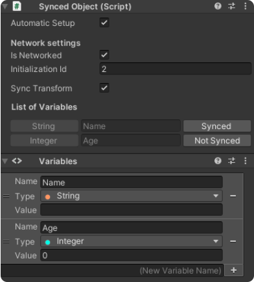The image size is (254, 282).
Task: Click the Synced Object (Script) title
Action: 85,6
